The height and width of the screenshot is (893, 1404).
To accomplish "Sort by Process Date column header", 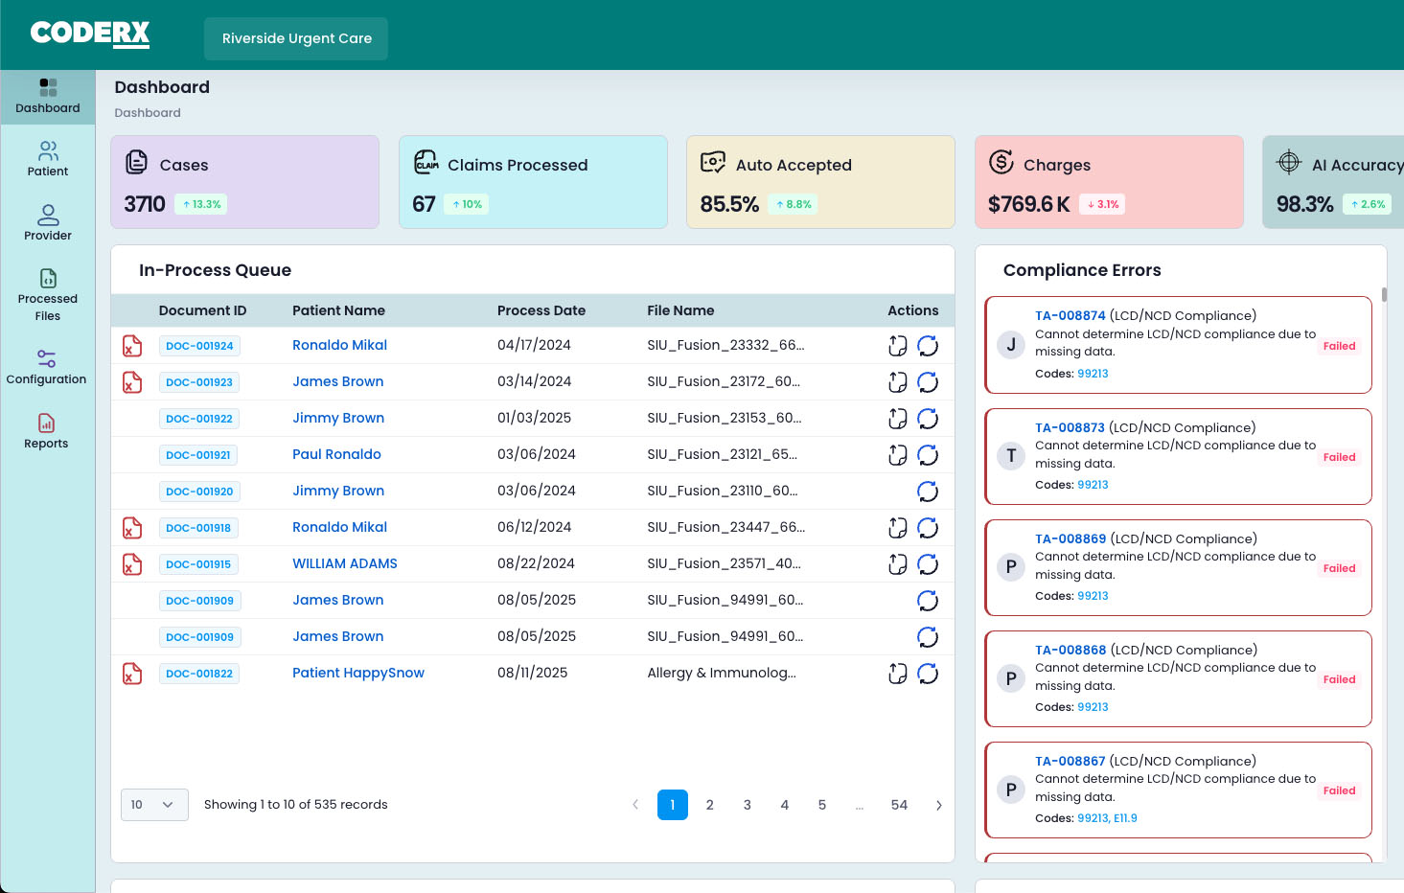I will click(x=541, y=310).
